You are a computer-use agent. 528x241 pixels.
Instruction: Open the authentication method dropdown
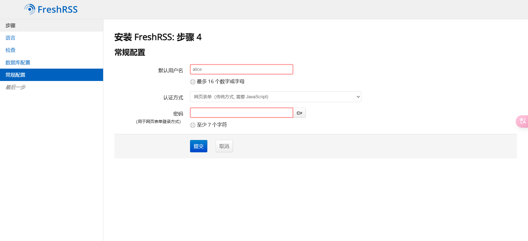coord(276,97)
